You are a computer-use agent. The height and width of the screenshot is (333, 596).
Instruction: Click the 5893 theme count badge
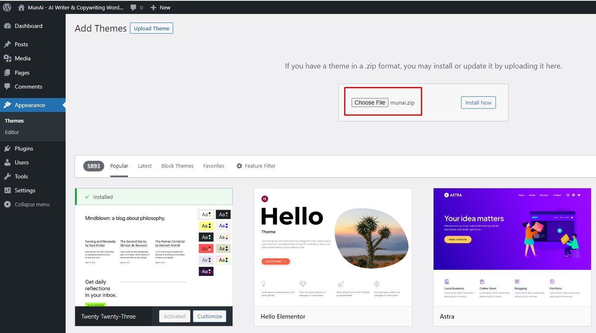coord(94,166)
